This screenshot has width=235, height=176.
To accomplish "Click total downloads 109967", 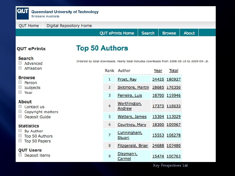I will [174, 125].
